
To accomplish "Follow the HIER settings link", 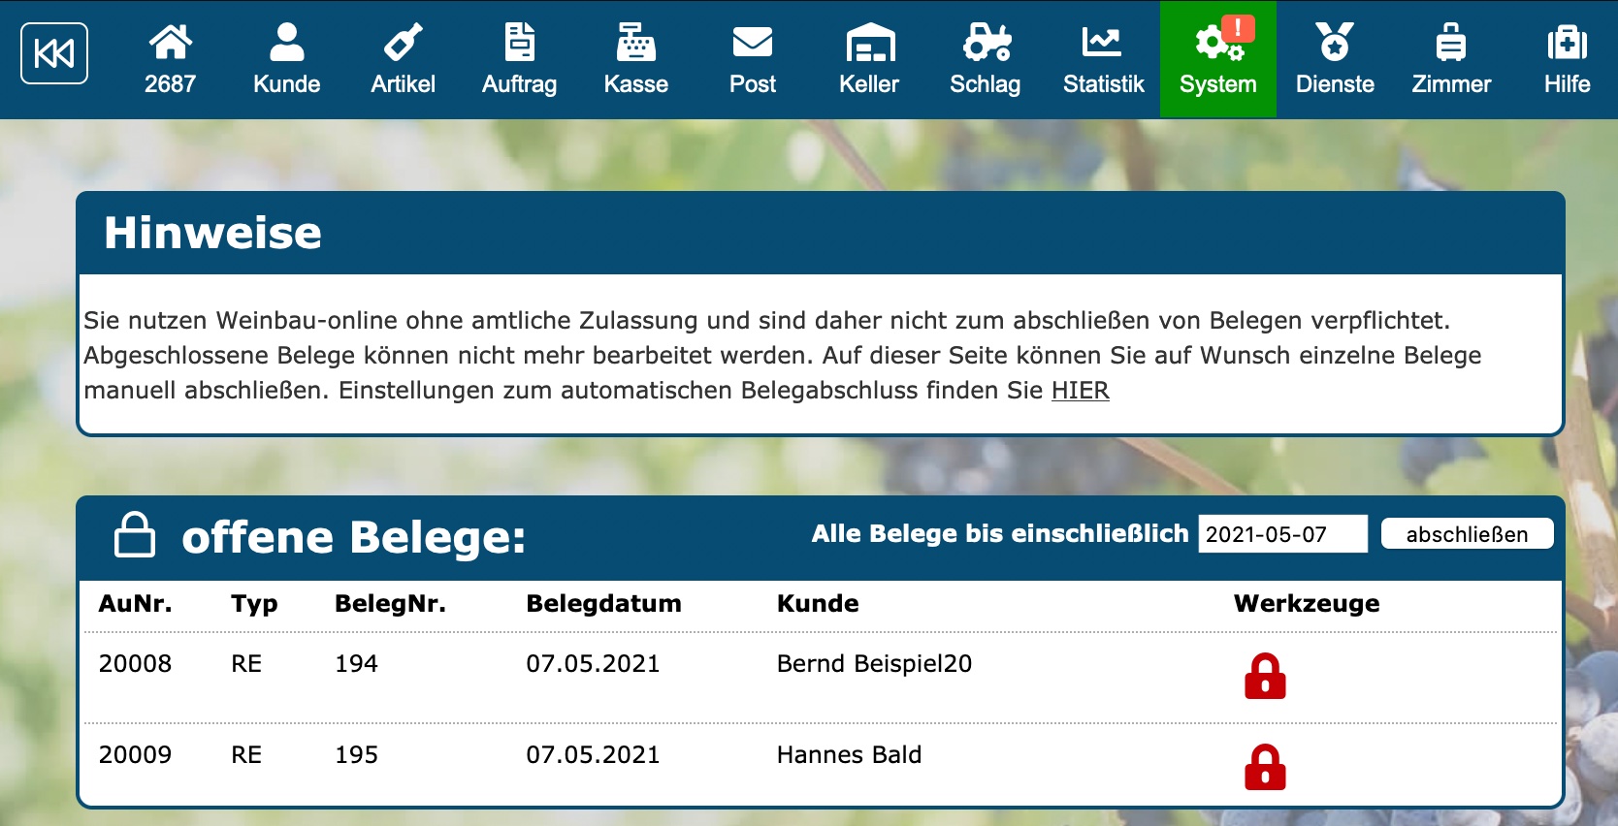I will 1080,391.
